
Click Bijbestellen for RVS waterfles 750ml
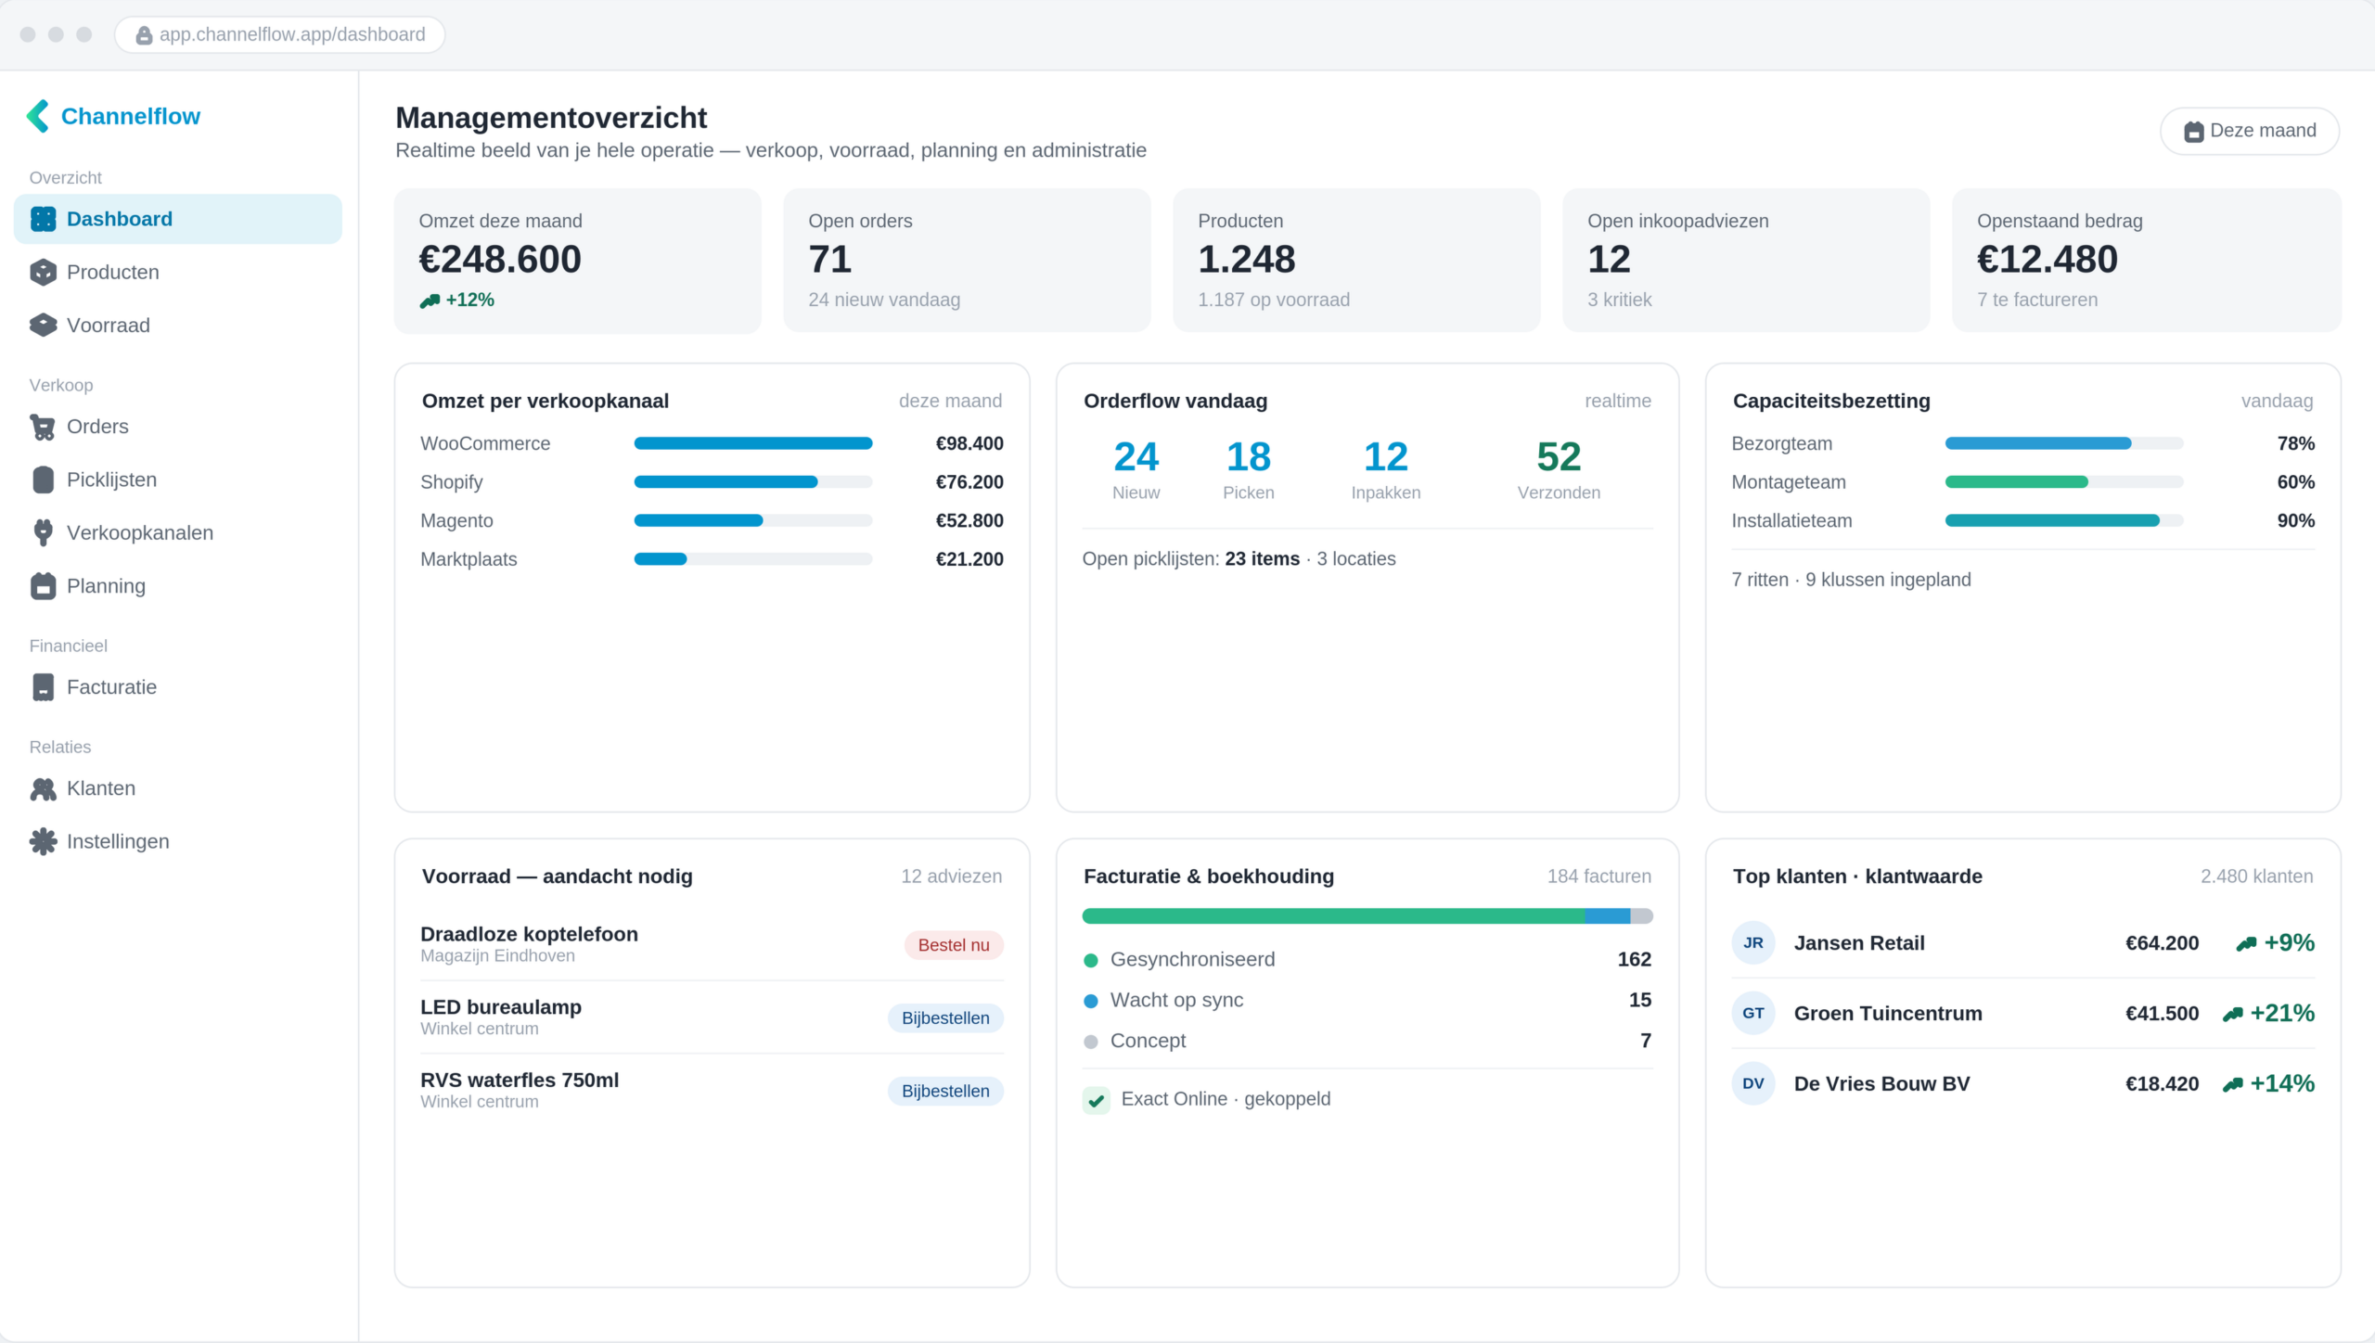945,1092
